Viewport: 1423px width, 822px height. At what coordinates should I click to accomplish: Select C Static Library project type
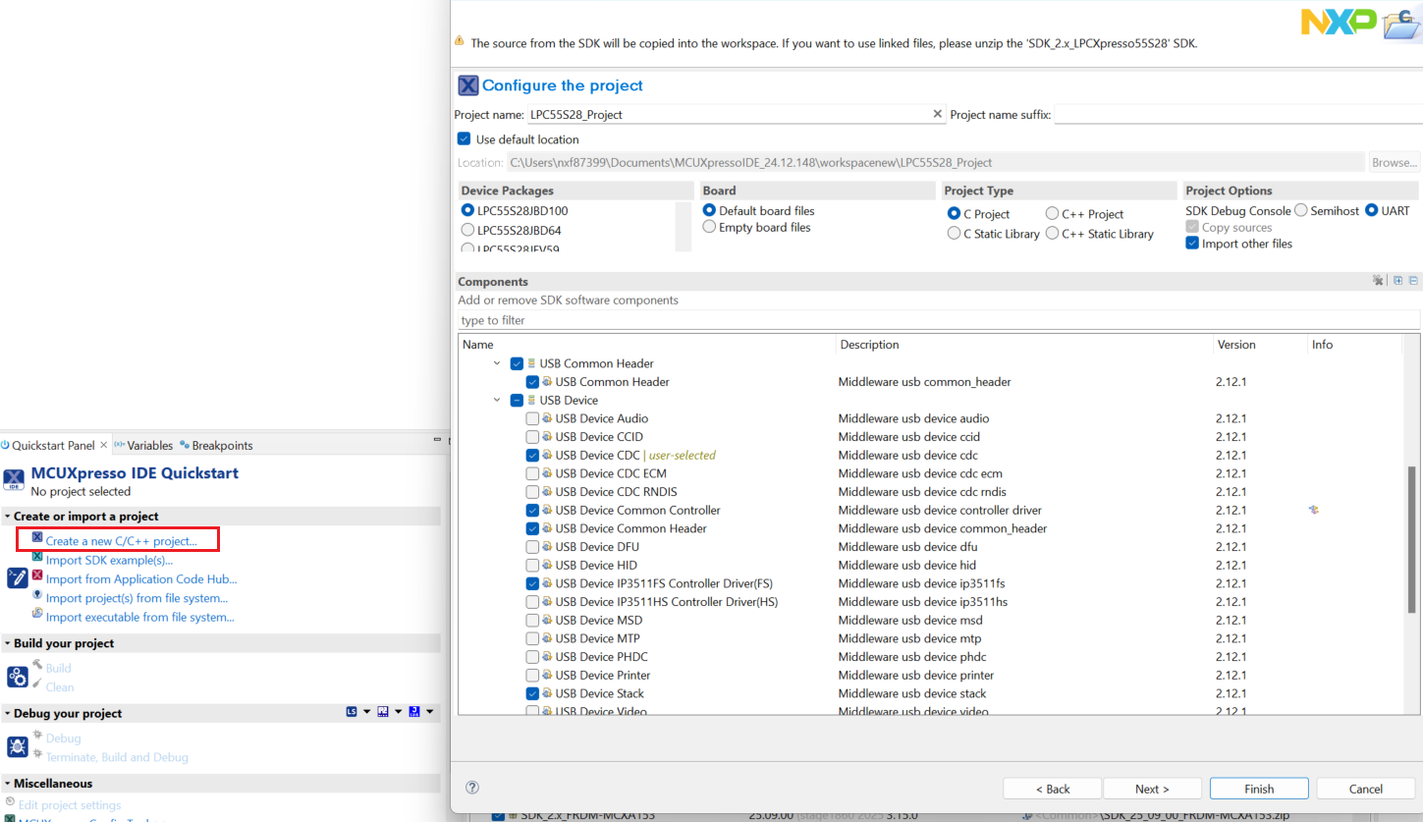(954, 234)
